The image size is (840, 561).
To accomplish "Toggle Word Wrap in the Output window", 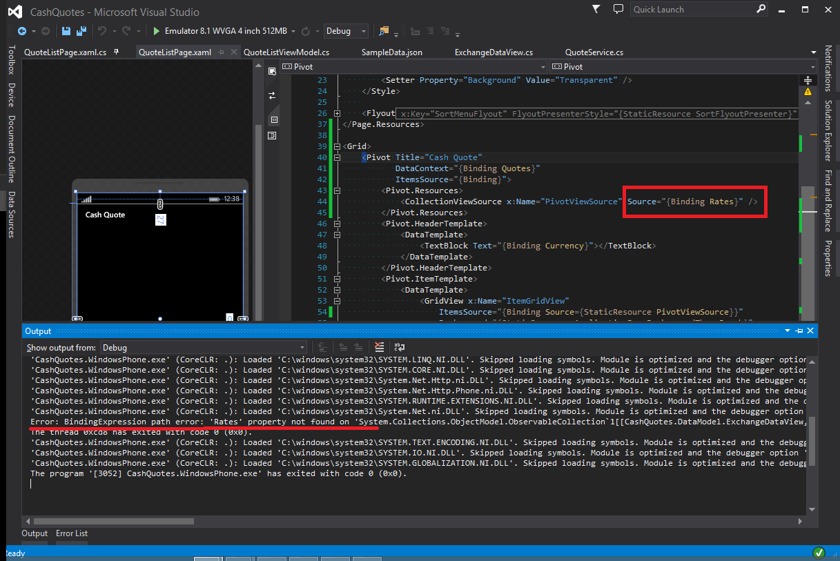I will coord(400,347).
